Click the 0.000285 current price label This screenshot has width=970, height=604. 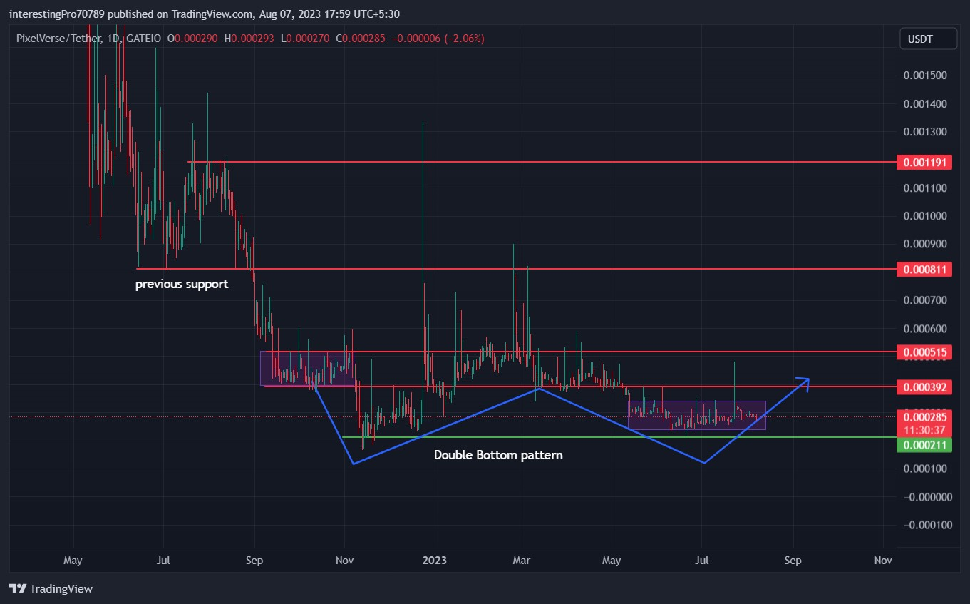tap(924, 416)
